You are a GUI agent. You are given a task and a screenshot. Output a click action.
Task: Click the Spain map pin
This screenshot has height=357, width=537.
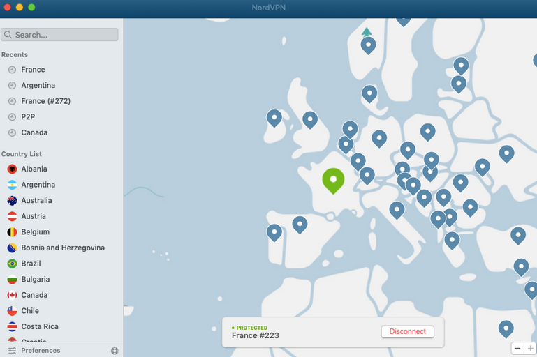(300, 225)
